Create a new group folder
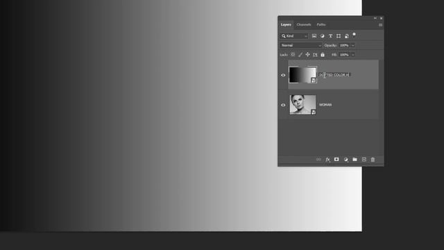Screen dimensions: 444x250 355,159
